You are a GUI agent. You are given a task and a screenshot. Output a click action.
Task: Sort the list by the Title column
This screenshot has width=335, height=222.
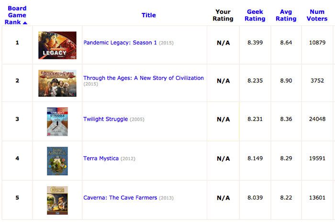(x=149, y=15)
